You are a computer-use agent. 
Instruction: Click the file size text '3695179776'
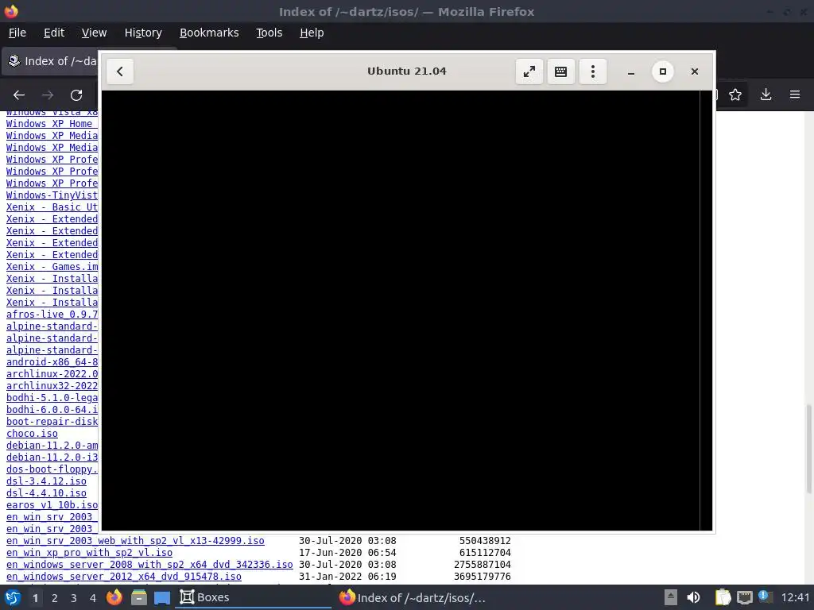click(483, 577)
